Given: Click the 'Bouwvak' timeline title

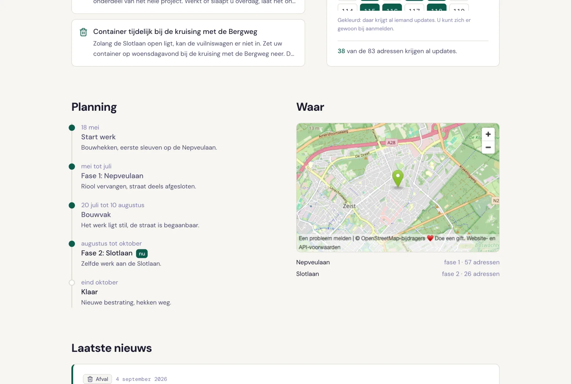Looking at the screenshot, I should 96,215.
